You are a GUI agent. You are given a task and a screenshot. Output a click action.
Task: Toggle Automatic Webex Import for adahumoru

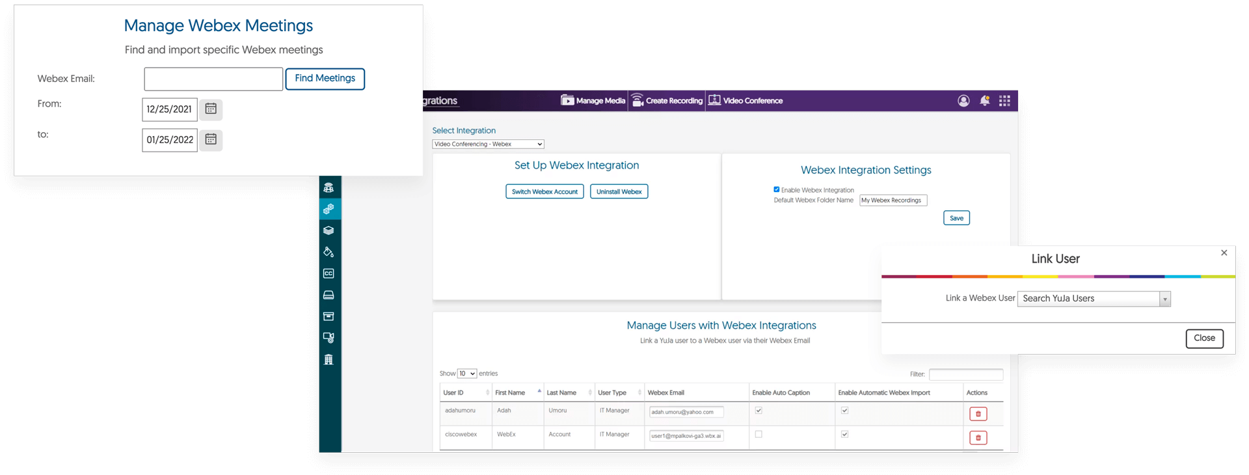pyautogui.click(x=844, y=411)
